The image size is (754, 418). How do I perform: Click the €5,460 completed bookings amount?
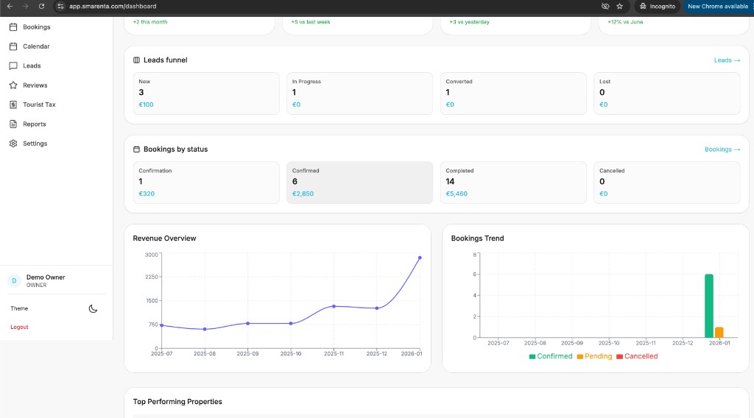point(457,194)
